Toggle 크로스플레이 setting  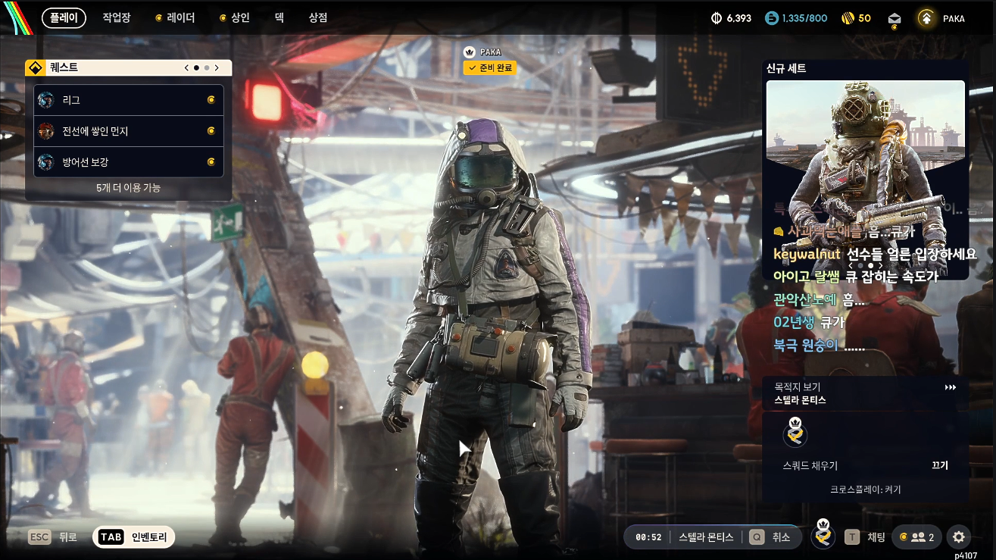tap(866, 490)
